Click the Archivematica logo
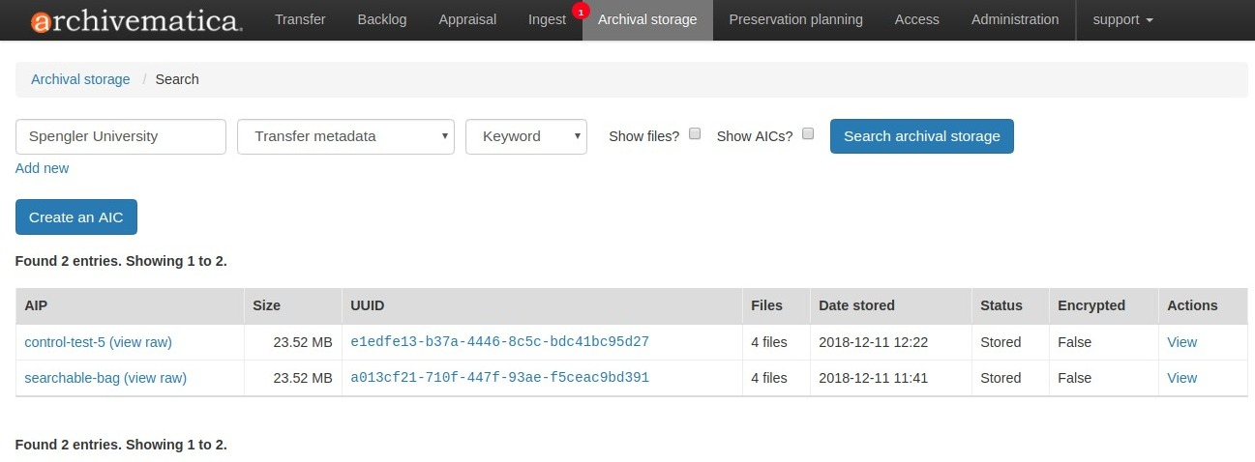Screen dimensions: 1255x462 tap(136, 20)
